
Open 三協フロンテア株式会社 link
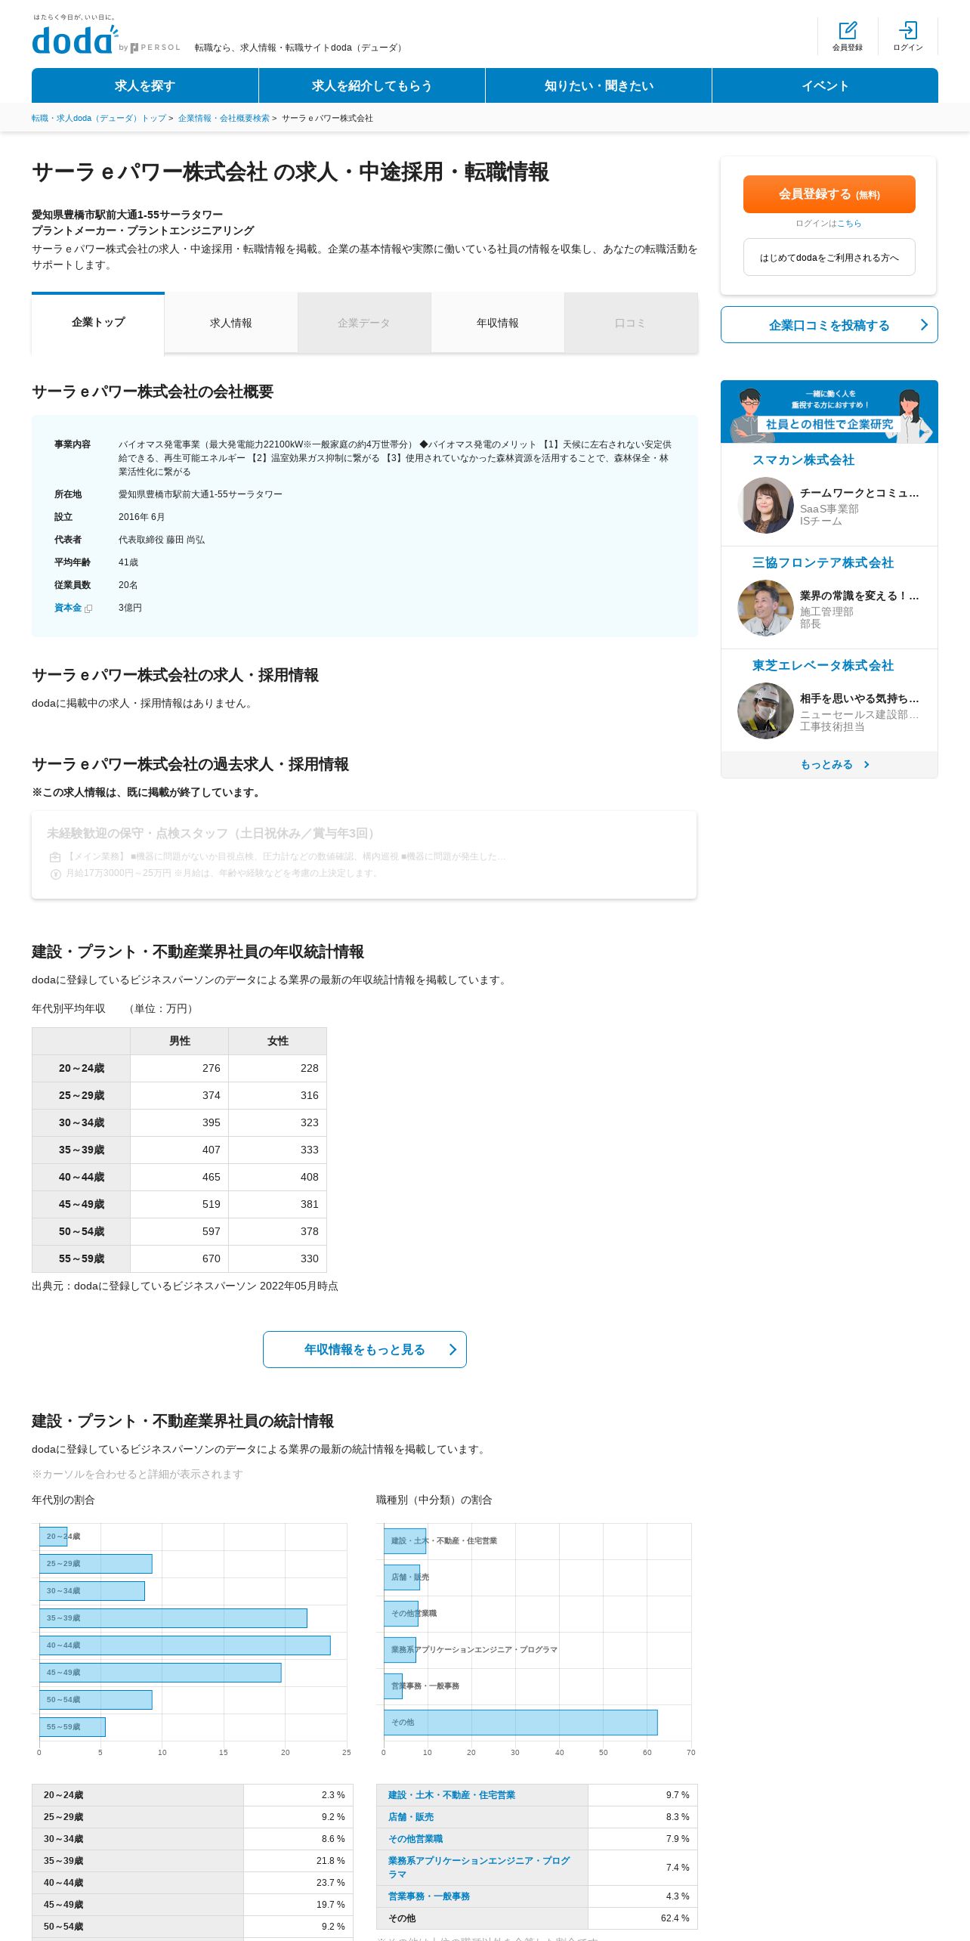pyautogui.click(x=823, y=563)
